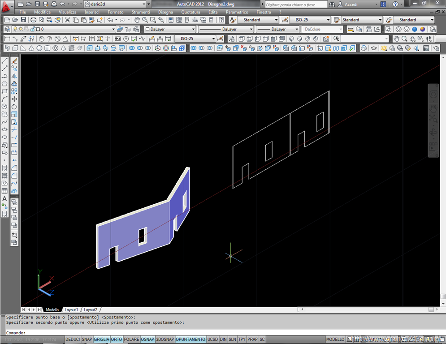Screen dimensions: 446x344
Task: Click the AutoCAD application menu logo
Action: (x=8, y=7)
